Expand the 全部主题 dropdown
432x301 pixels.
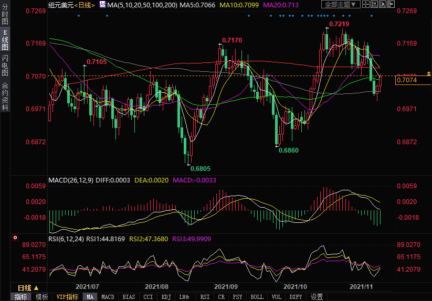pos(341,5)
